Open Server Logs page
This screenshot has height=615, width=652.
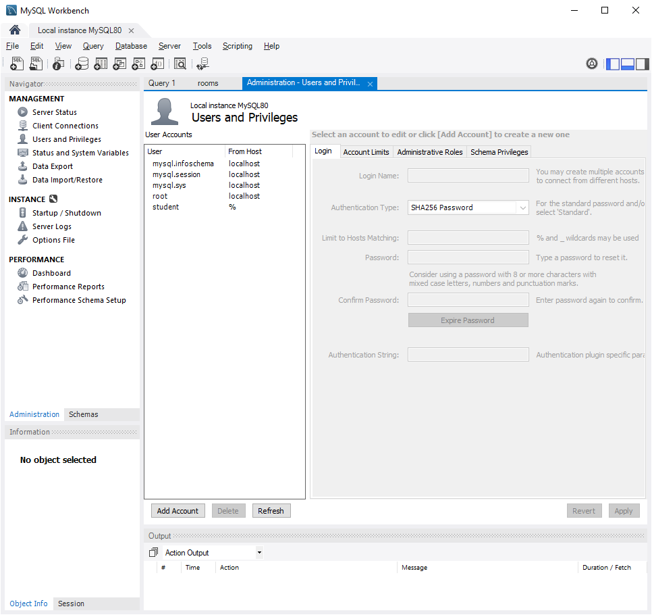[51, 226]
